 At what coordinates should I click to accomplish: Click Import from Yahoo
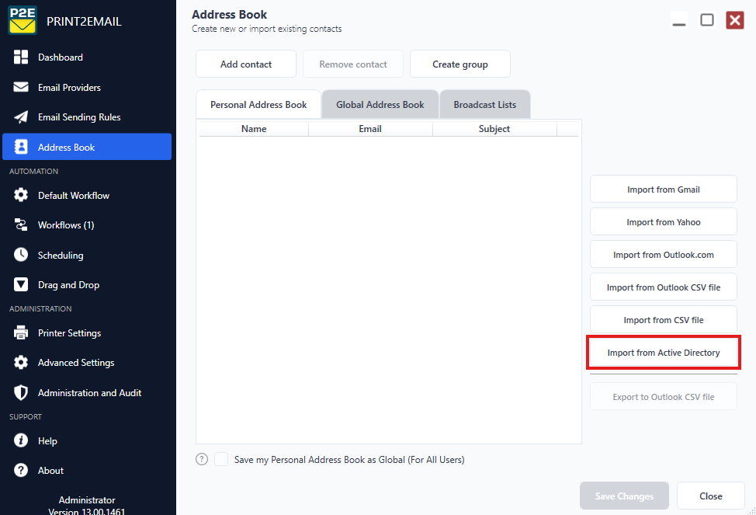click(664, 222)
